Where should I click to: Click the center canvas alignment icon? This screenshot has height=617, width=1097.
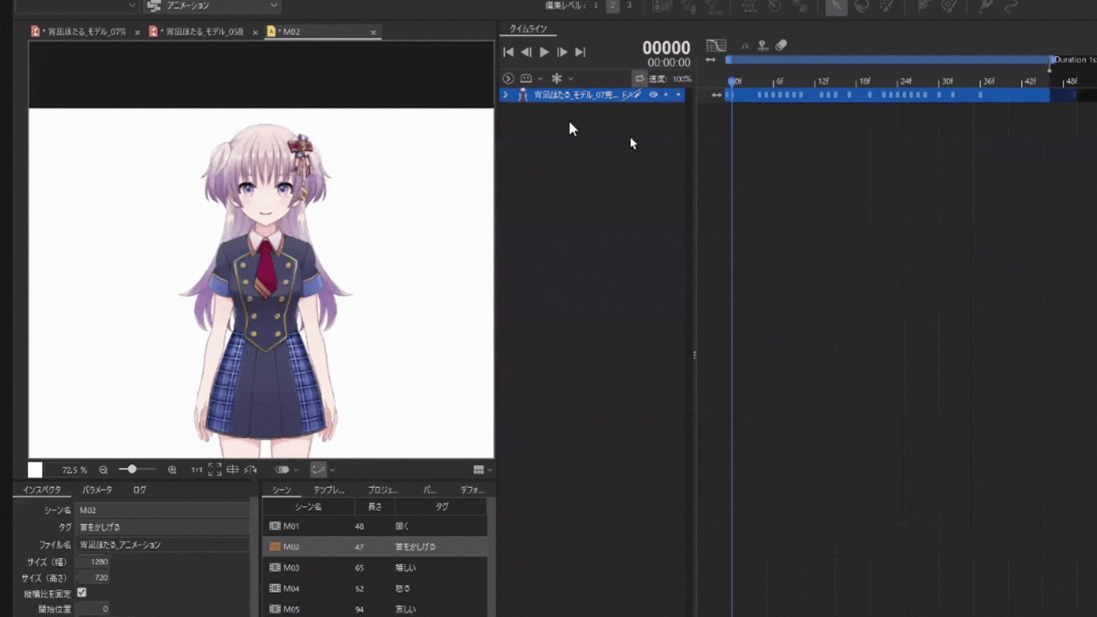pyautogui.click(x=233, y=470)
